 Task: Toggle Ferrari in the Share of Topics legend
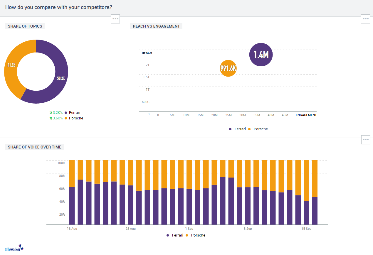coord(72,113)
